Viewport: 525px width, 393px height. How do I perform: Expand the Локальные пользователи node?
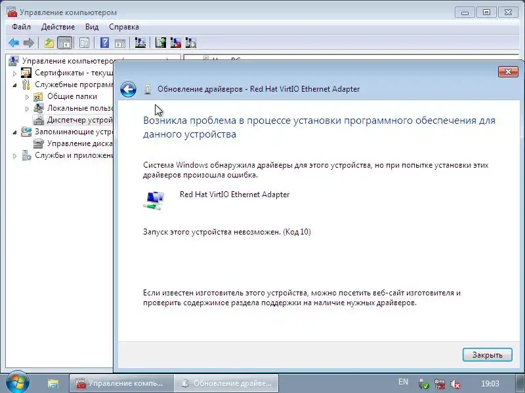point(27,109)
